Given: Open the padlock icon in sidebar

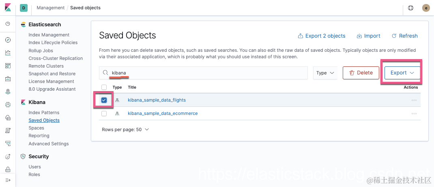Looking at the screenshot, I should point(8,169).
